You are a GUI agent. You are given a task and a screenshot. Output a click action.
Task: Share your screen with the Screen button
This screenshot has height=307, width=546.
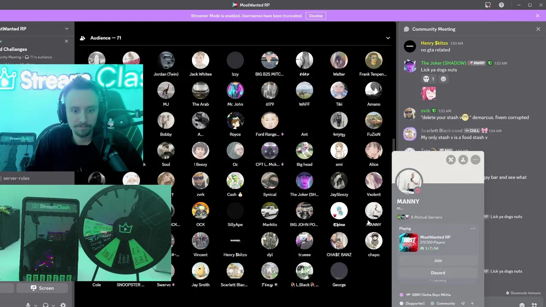tap(42, 288)
